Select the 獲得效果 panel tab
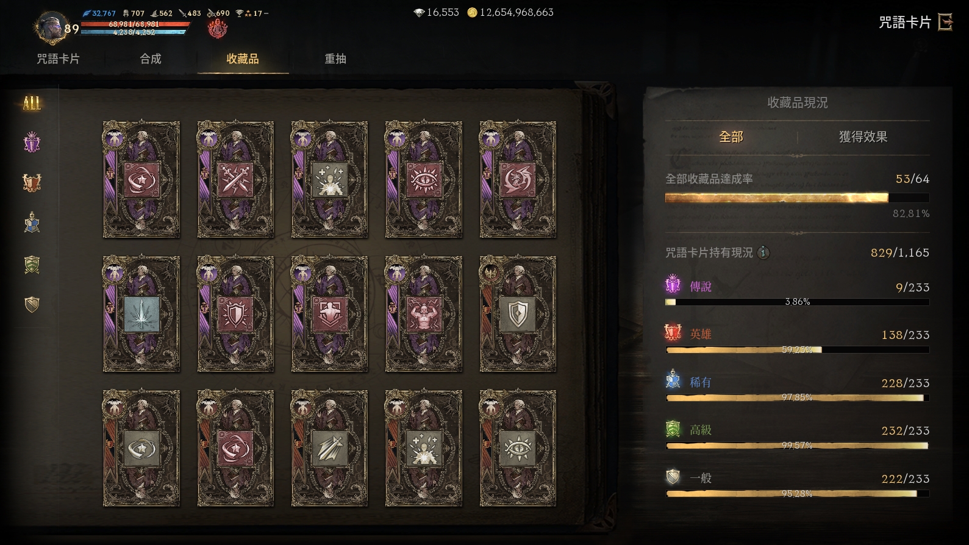The image size is (969, 545). click(x=864, y=137)
